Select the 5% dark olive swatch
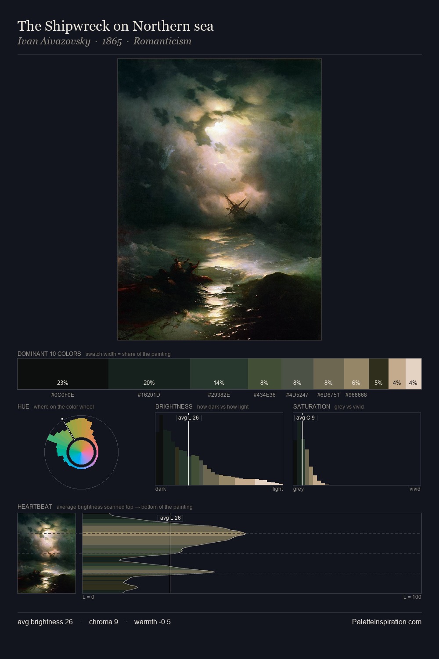Viewport: 439px width, 659px height. point(378,374)
